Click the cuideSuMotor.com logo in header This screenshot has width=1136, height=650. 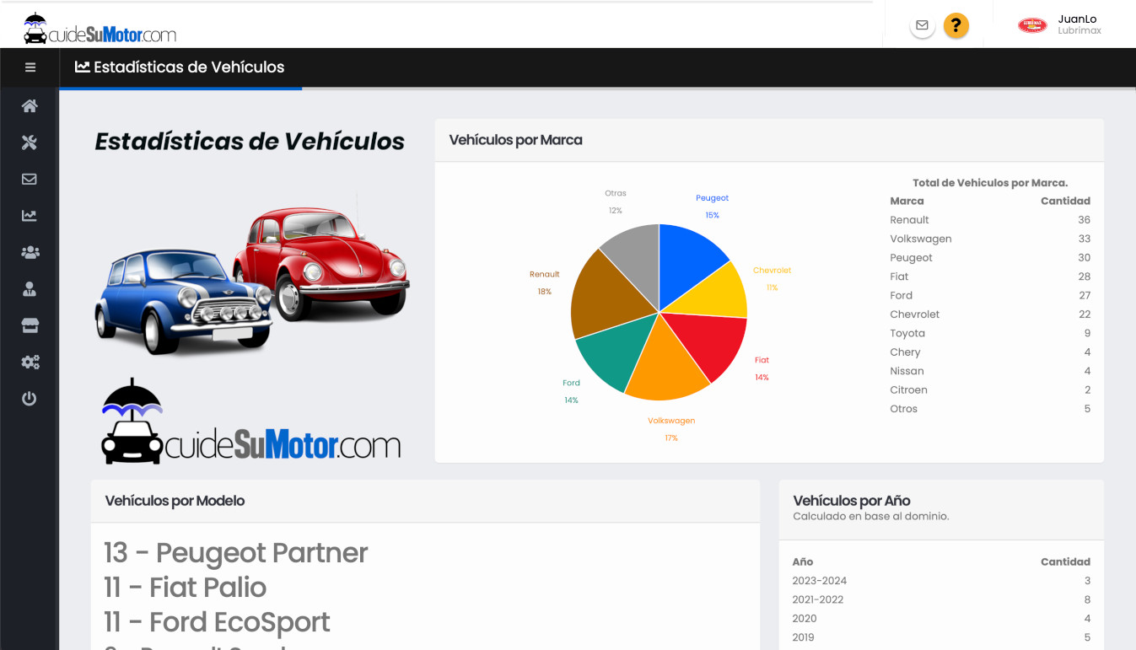(100, 29)
